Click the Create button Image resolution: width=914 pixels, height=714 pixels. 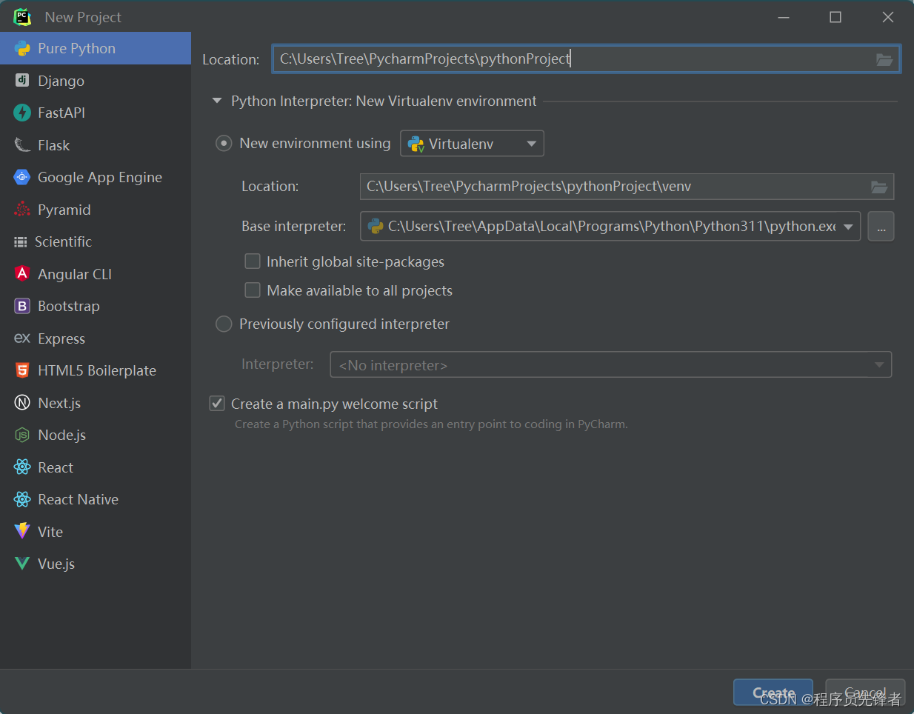(x=773, y=693)
